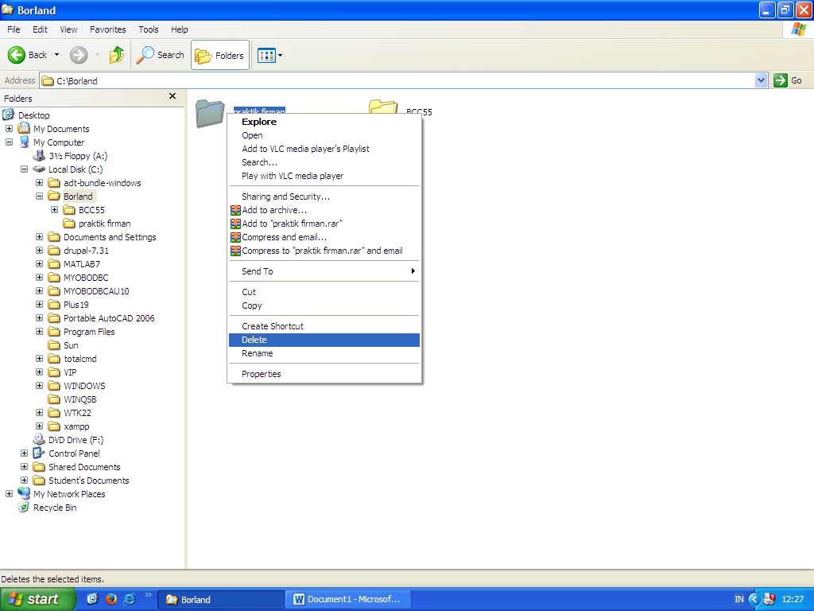The height and width of the screenshot is (611, 814).
Task: Close the Folders sidebar with its X
Action: (172, 96)
